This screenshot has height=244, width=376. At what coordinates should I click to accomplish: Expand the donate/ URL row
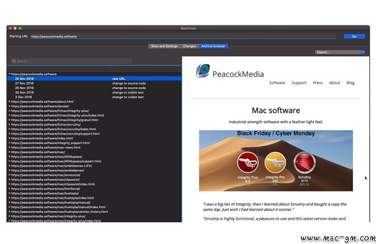click(x=9, y=106)
